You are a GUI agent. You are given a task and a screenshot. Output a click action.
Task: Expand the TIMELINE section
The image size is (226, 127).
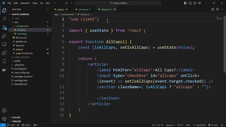click(x=16, y=121)
